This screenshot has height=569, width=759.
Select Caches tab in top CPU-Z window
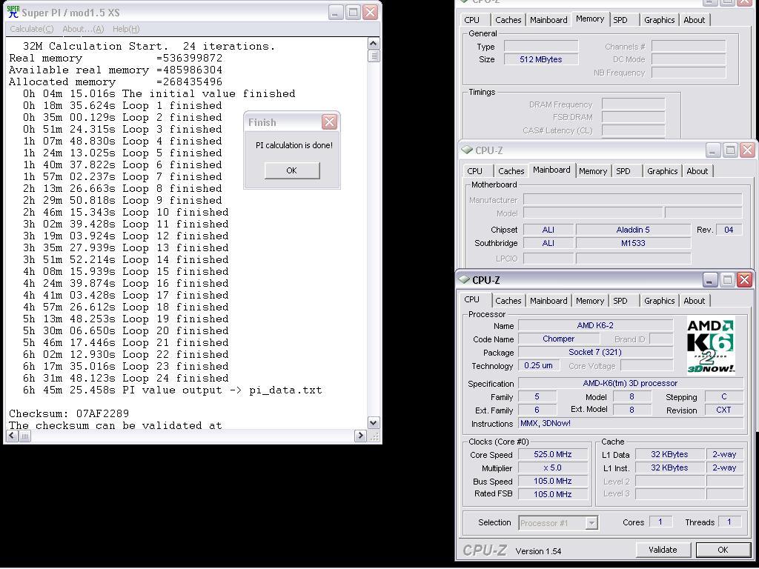[508, 20]
